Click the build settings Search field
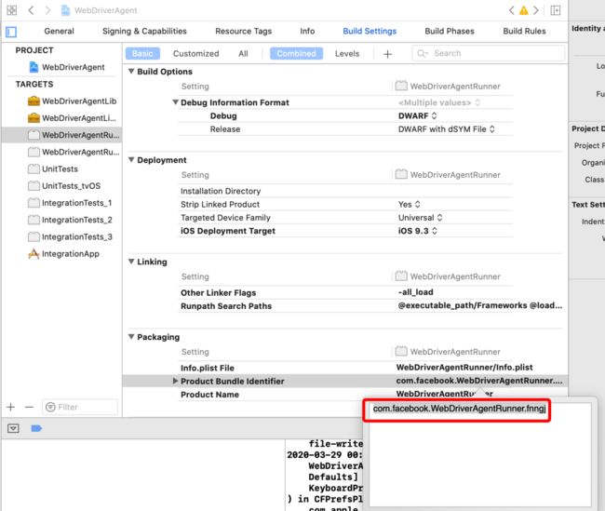This screenshot has width=605, height=511. coord(489,53)
